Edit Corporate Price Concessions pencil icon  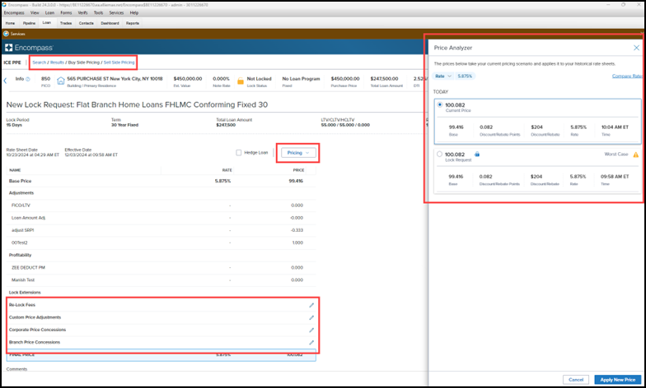pos(311,330)
